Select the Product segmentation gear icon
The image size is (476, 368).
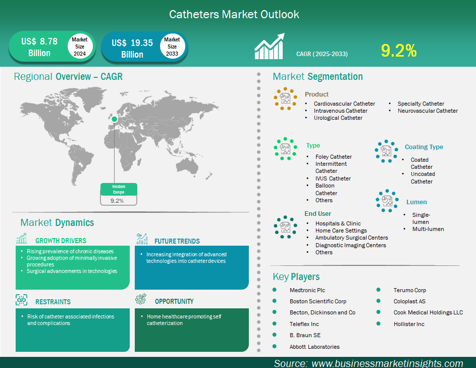(286, 99)
